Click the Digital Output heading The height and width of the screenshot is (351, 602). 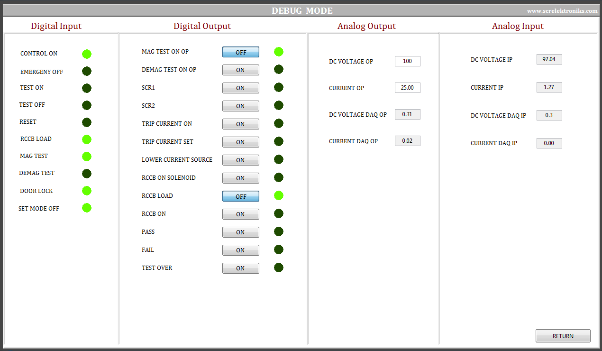(x=202, y=26)
